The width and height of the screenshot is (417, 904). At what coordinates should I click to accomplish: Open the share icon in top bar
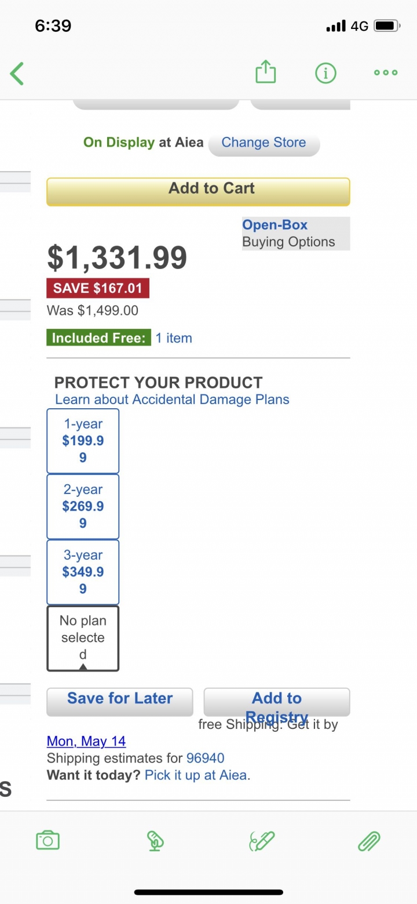coord(266,72)
